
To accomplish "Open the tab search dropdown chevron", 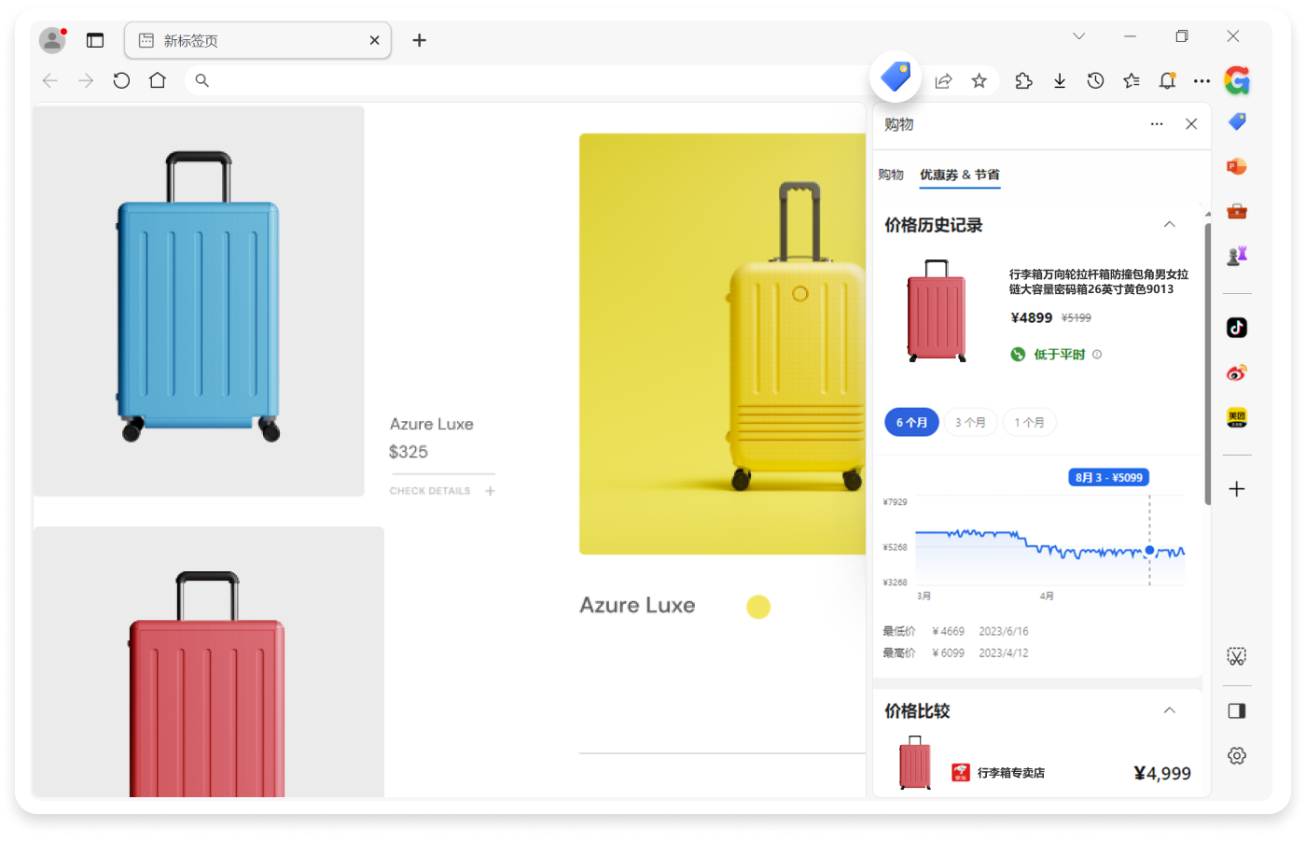I will 1078,36.
